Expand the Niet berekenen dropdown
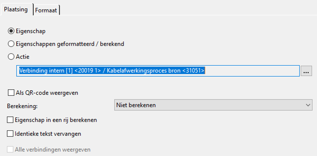The height and width of the screenshot is (156, 317). pos(213,105)
